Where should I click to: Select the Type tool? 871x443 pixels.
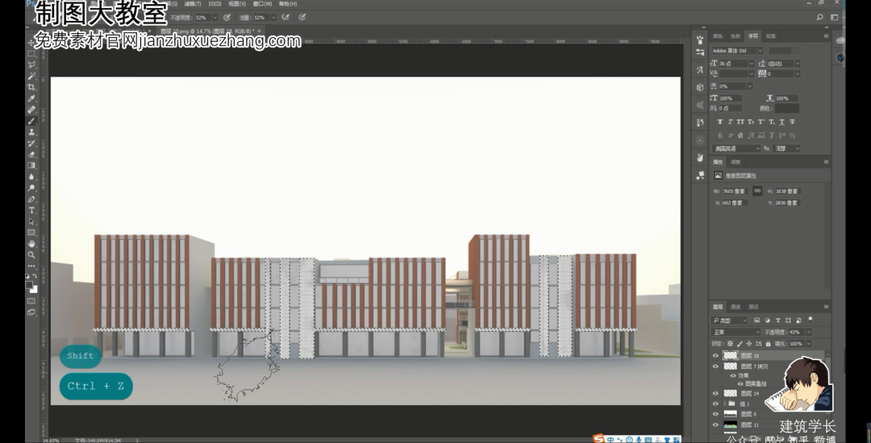coord(31,210)
